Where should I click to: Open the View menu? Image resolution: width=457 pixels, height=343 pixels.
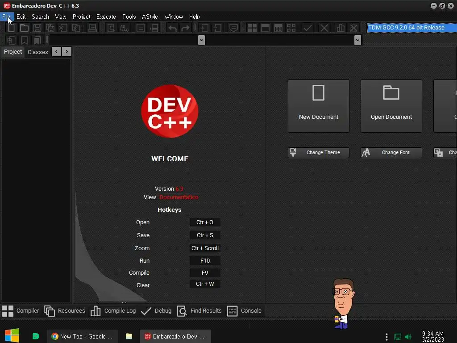pos(61,17)
